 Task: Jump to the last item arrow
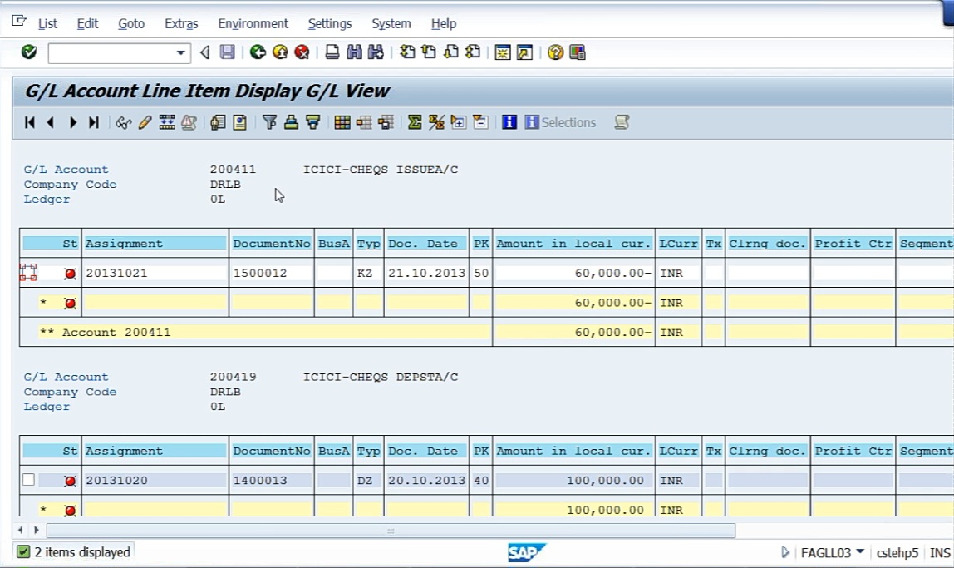point(93,122)
